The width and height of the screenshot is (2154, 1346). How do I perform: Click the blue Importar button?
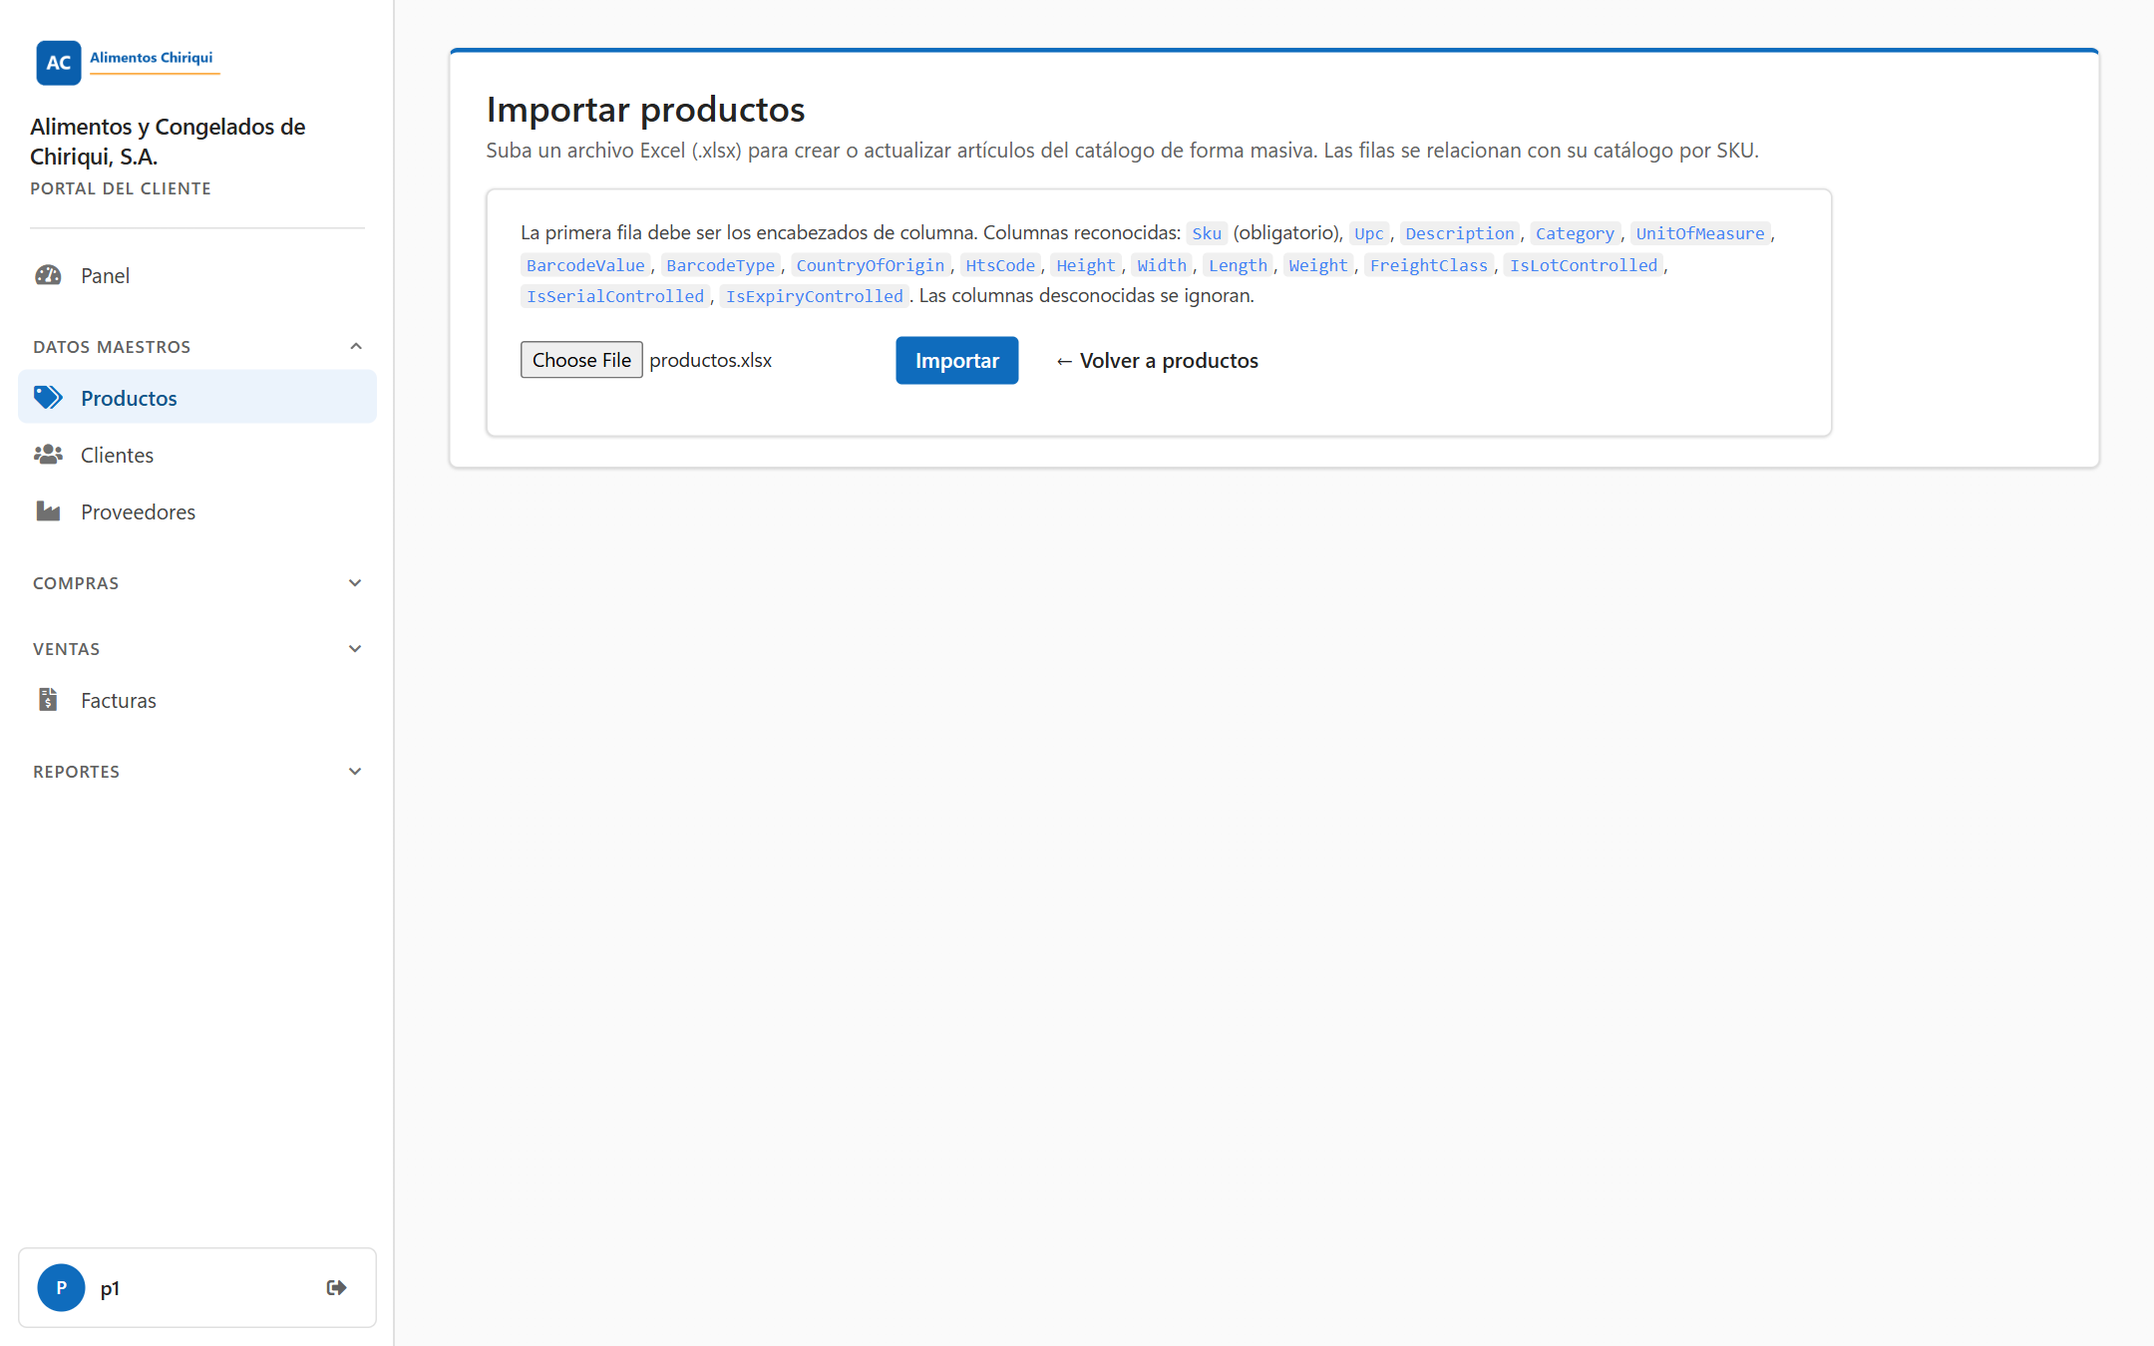957,360
